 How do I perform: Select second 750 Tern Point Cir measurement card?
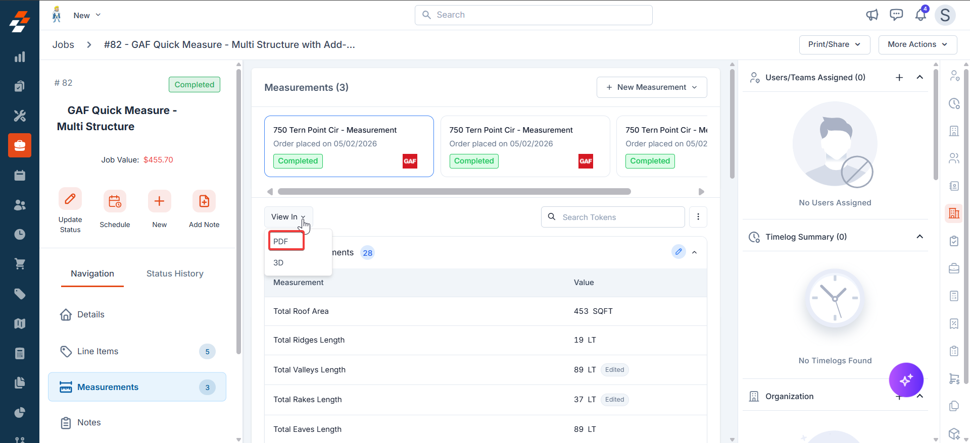[525, 146]
